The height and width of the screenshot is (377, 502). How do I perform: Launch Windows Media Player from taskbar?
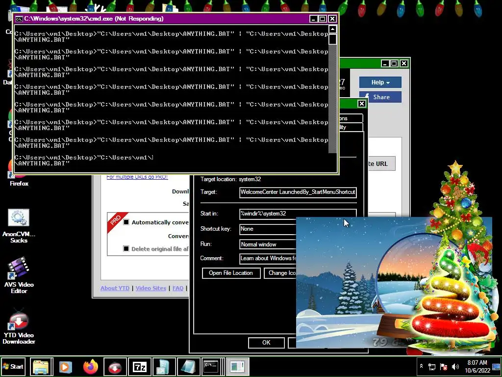point(66,366)
